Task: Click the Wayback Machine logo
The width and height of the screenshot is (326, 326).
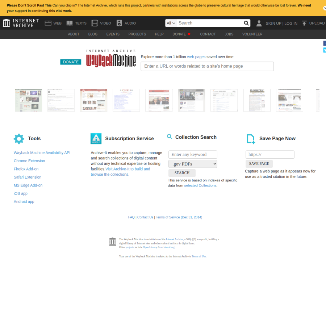Action: coord(111,58)
